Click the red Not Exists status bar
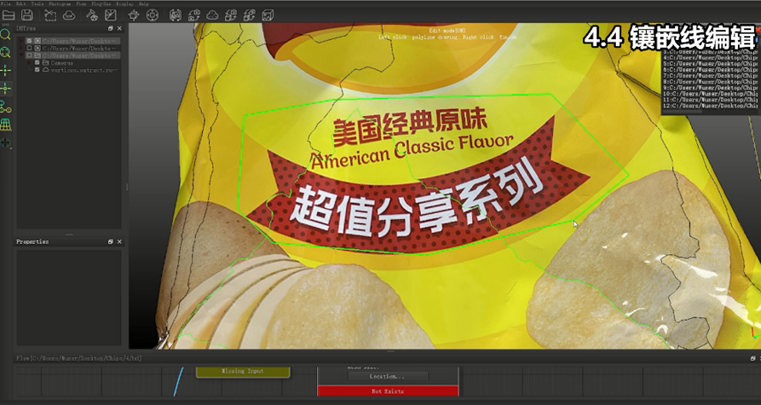This screenshot has height=405, width=761. click(388, 391)
